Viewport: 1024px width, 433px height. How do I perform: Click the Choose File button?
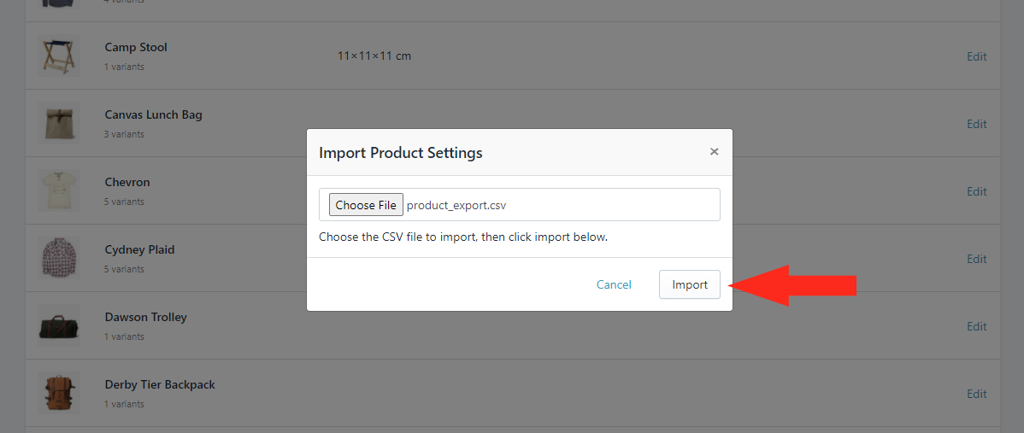coord(366,205)
